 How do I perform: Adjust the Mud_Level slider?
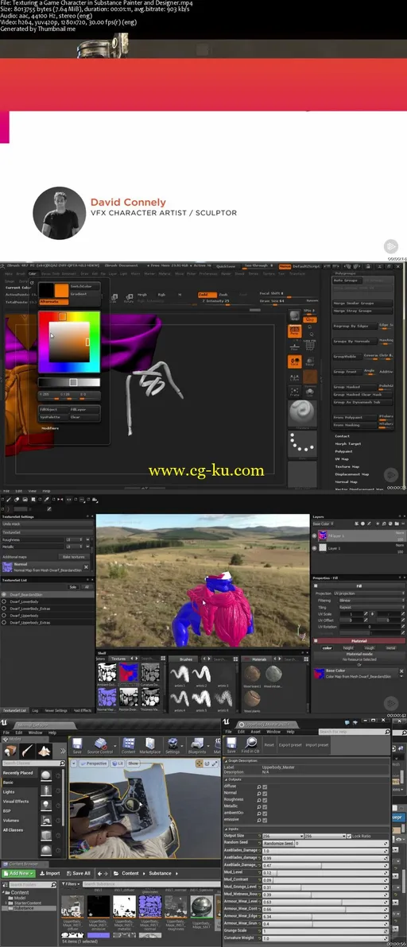(x=325, y=872)
